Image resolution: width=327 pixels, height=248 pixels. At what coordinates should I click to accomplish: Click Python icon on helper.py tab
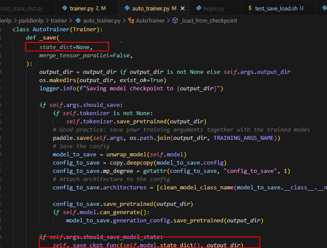tap(199, 8)
